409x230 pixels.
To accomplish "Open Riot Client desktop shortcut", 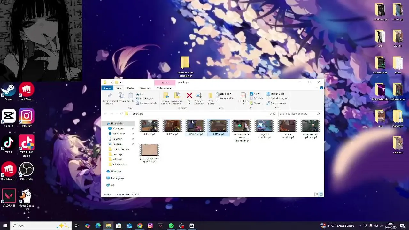I will click(27, 92).
